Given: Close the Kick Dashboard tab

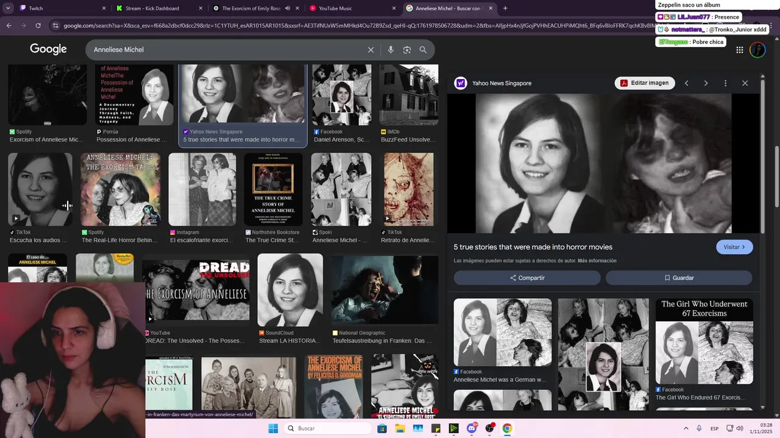Looking at the screenshot, I should tap(200, 9).
